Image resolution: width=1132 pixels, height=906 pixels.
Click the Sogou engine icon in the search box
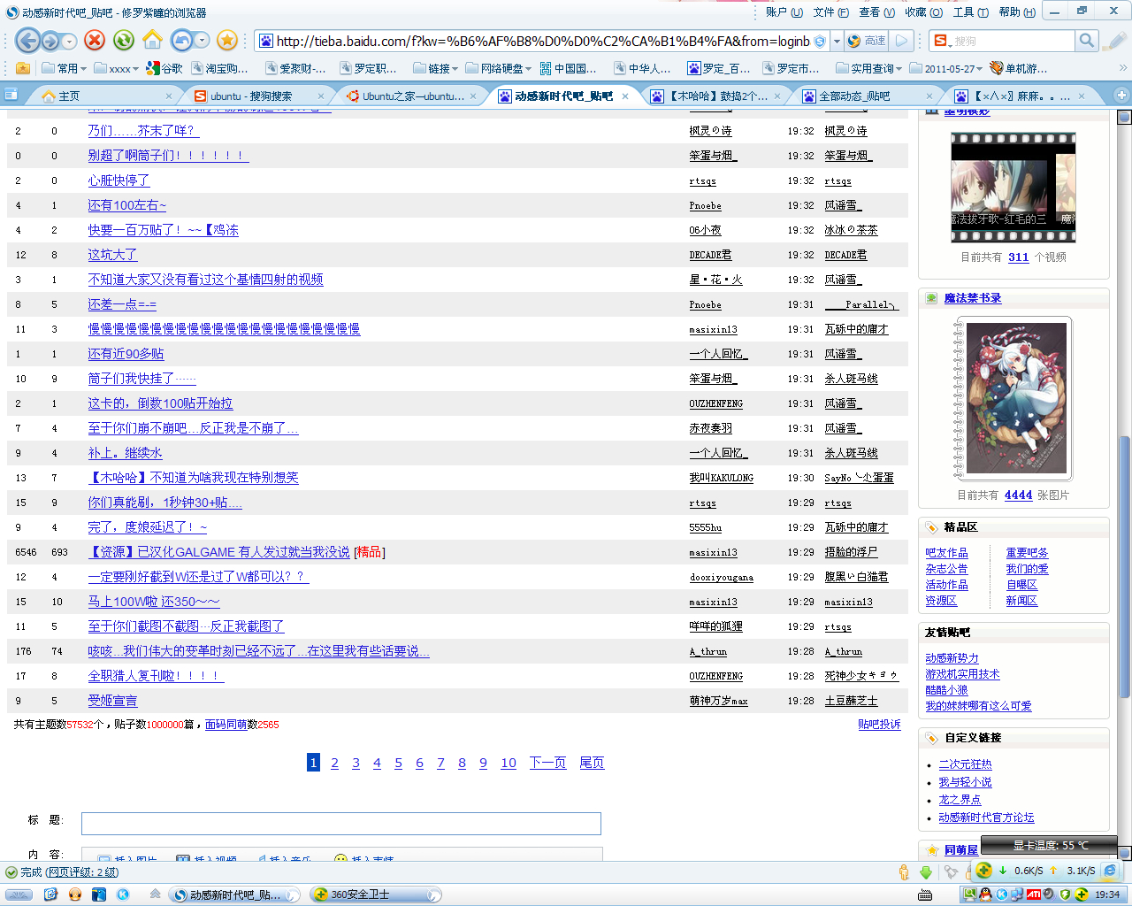tap(942, 41)
